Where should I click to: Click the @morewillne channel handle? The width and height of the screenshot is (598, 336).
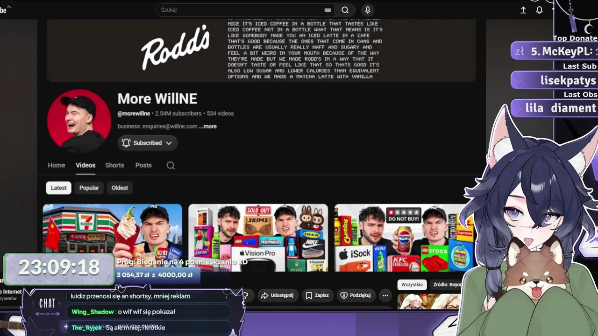point(134,113)
